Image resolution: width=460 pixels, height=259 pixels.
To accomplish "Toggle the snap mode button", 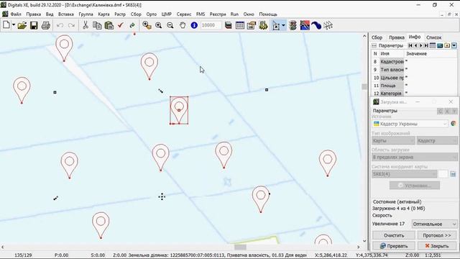I will coord(276,26).
